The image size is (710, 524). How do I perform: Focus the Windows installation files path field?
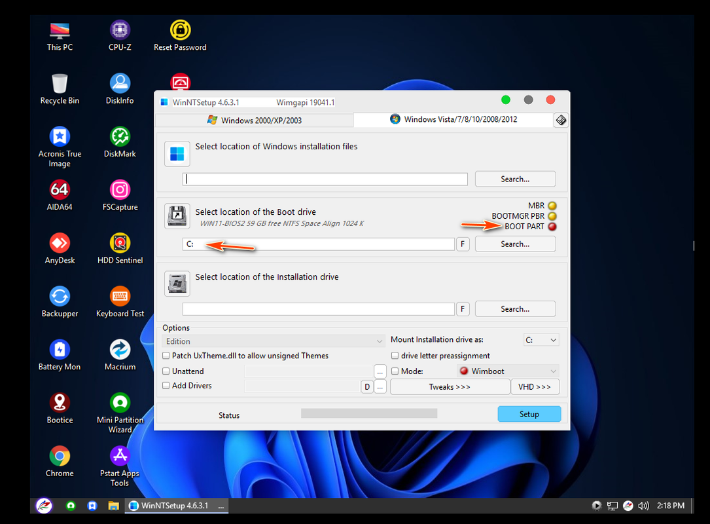coord(325,179)
